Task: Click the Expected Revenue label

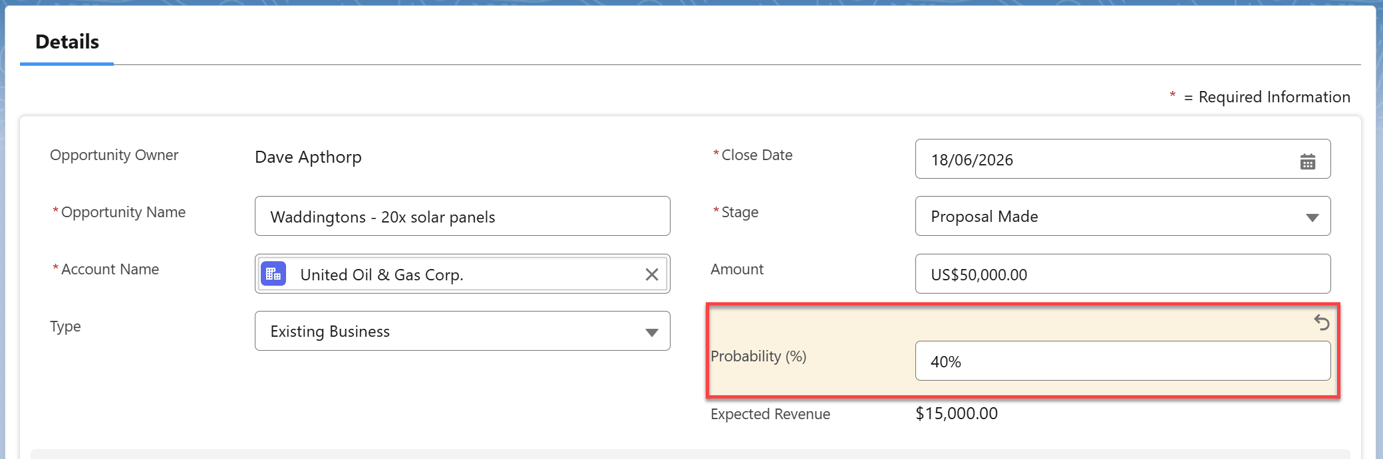Action: pyautogui.click(x=770, y=414)
